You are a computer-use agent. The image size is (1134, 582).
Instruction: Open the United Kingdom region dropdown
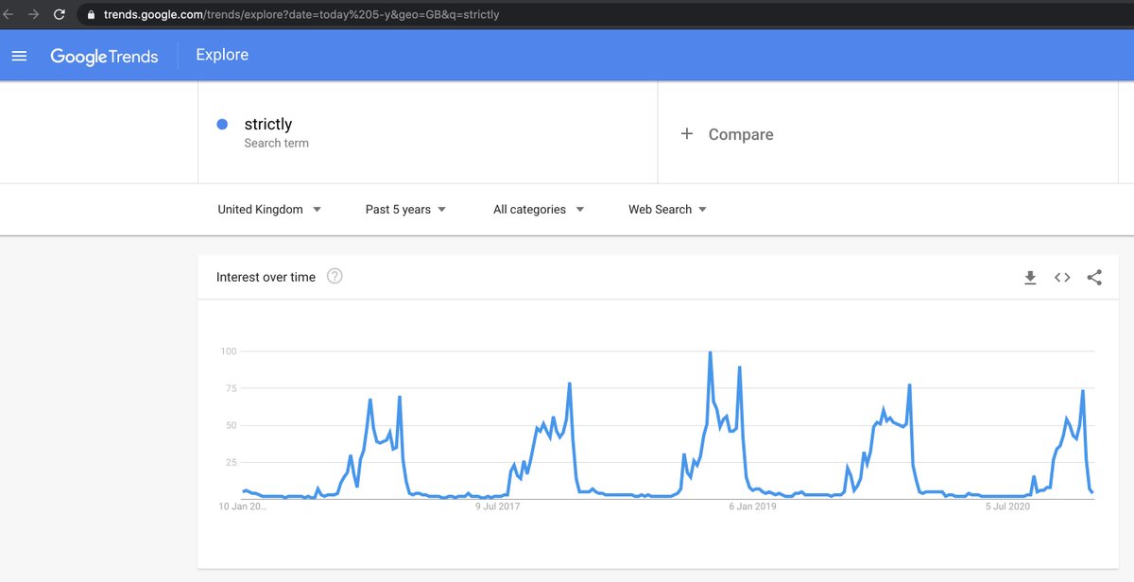pos(269,209)
